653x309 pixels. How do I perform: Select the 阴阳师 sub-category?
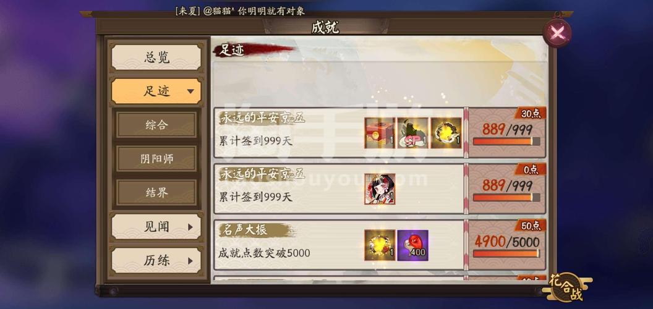click(156, 159)
